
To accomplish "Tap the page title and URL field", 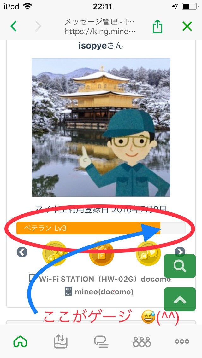I will point(100,26).
